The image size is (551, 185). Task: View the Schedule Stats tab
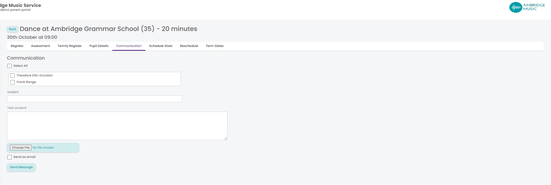click(161, 46)
